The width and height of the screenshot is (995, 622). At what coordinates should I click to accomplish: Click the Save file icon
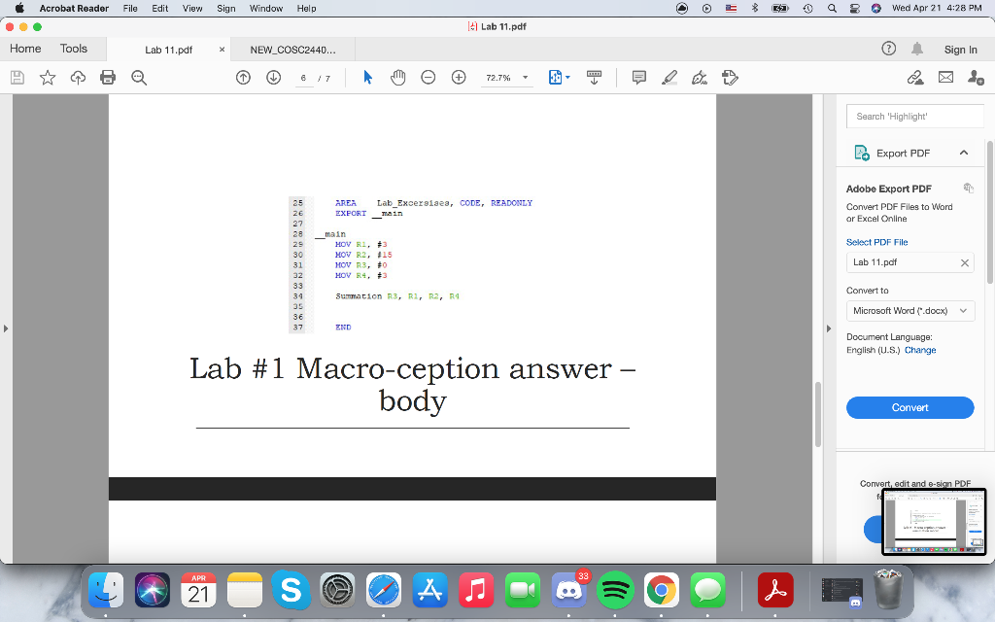tap(17, 78)
